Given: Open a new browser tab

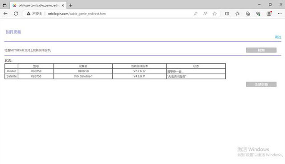Looking at the screenshot, I should (x=70, y=5).
